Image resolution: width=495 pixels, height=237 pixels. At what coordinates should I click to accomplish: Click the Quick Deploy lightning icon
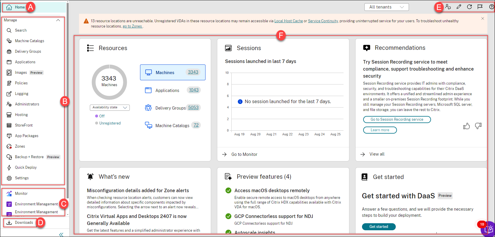click(x=9, y=168)
